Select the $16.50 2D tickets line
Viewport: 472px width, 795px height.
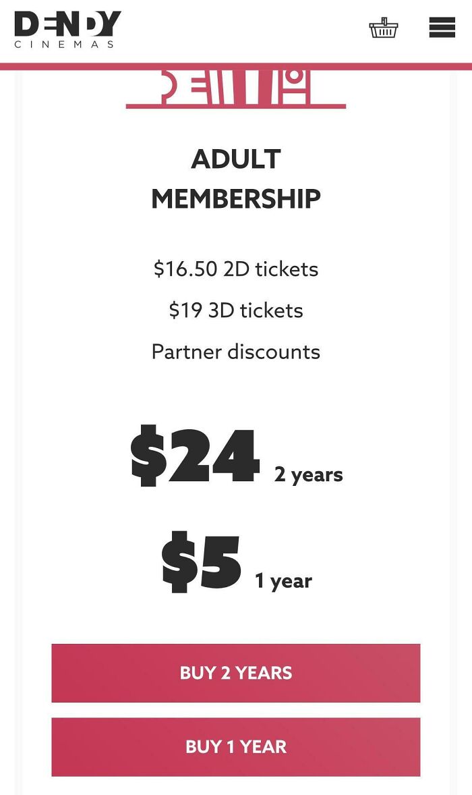(x=236, y=269)
